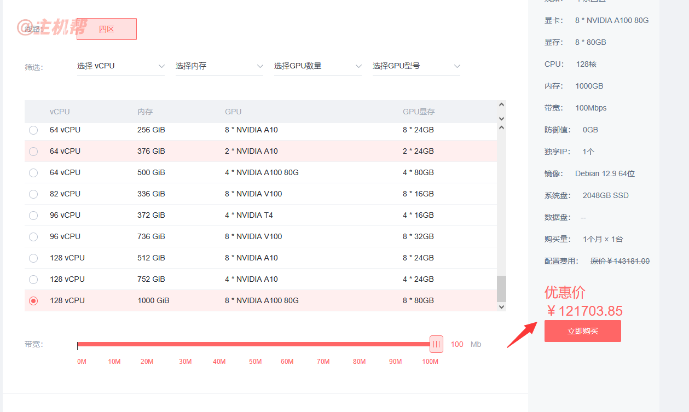Open the 选择 vCPU dropdown

pos(121,66)
